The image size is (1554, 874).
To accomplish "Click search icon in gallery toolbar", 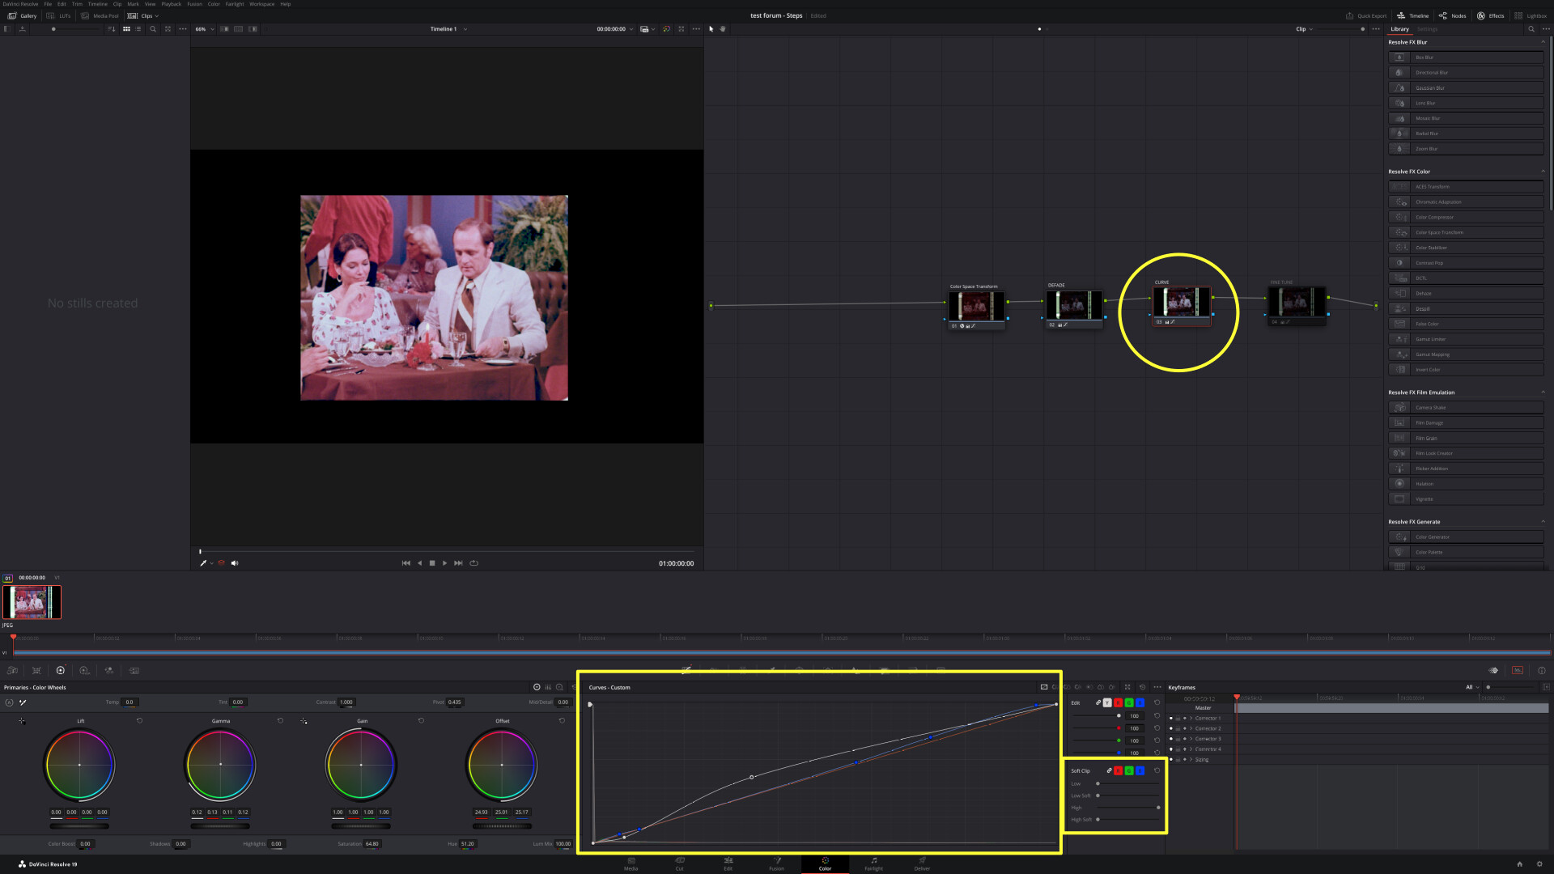I will click(x=153, y=29).
